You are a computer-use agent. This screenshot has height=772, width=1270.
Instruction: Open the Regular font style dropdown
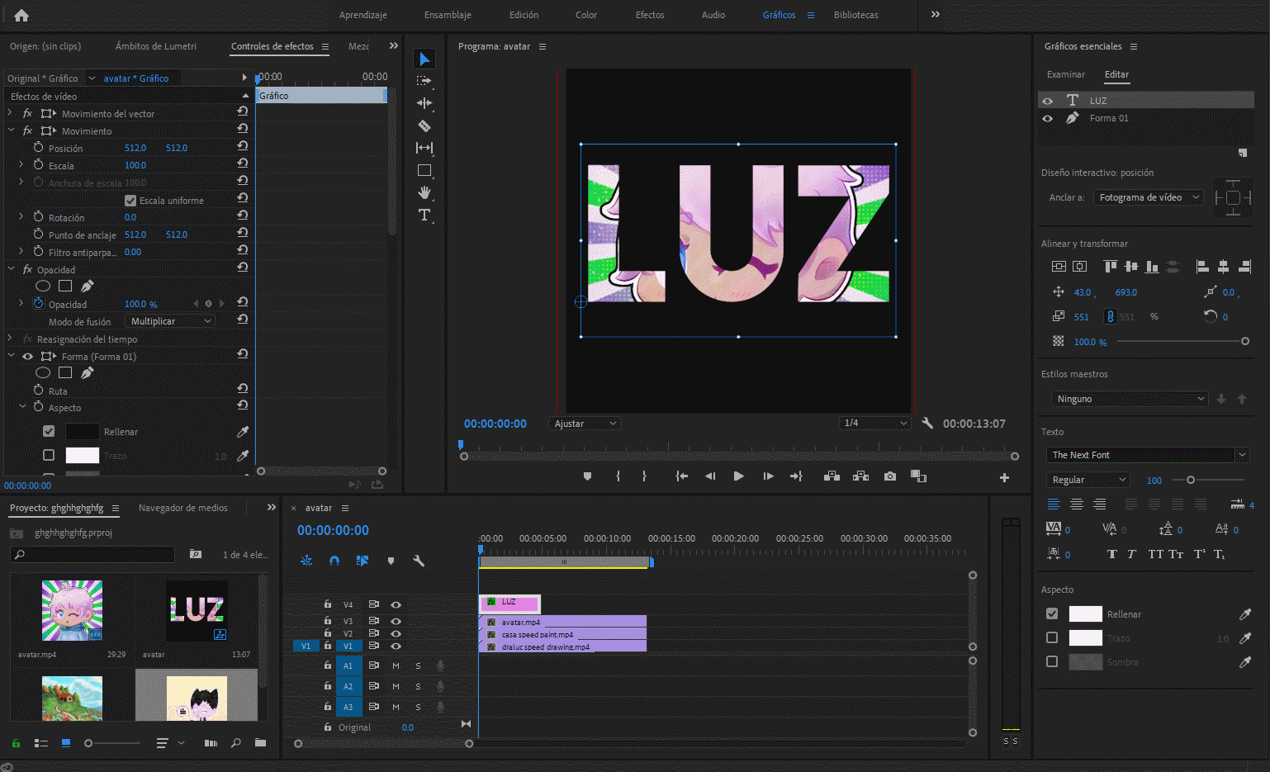click(x=1088, y=480)
